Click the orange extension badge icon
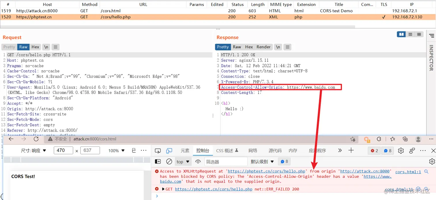The width and height of the screenshot is (436, 200). point(367,140)
